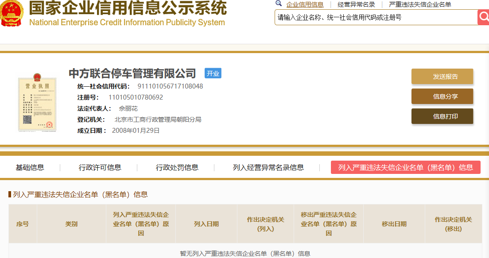Click the 发送报告 button
489x258 pixels.
[x=442, y=77]
